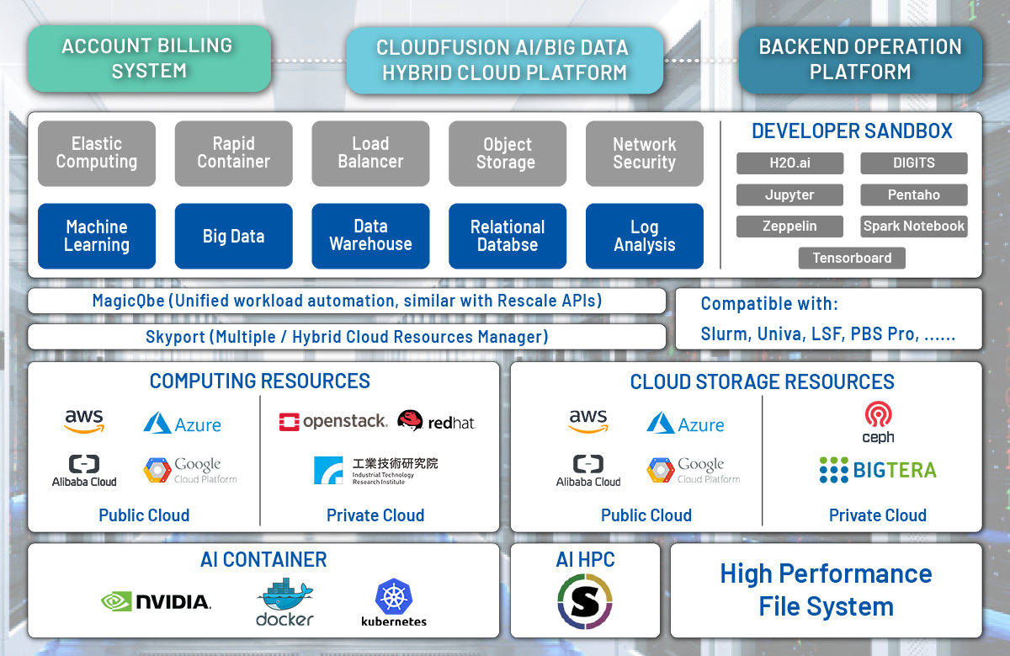This screenshot has width=1010, height=656.
Task: Open the Log Analysis tile
Action: pyautogui.click(x=645, y=237)
